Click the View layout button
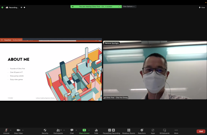The width and height of the screenshot is (207, 135). click(x=202, y=8)
